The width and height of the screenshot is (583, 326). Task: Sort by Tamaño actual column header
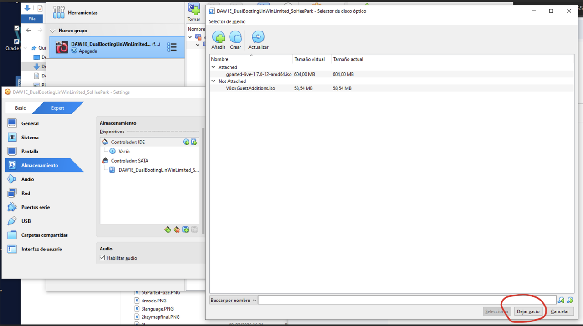tap(348, 59)
